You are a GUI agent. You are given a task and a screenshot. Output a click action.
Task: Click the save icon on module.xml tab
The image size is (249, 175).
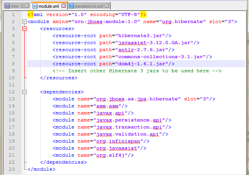click(35, 6)
